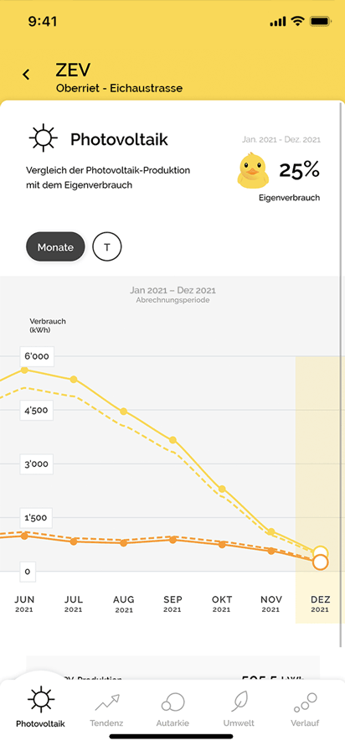Screen dimensions: 345x746
Task: Tap the rubber duck Eigenverbrauch icon
Action: point(252,168)
